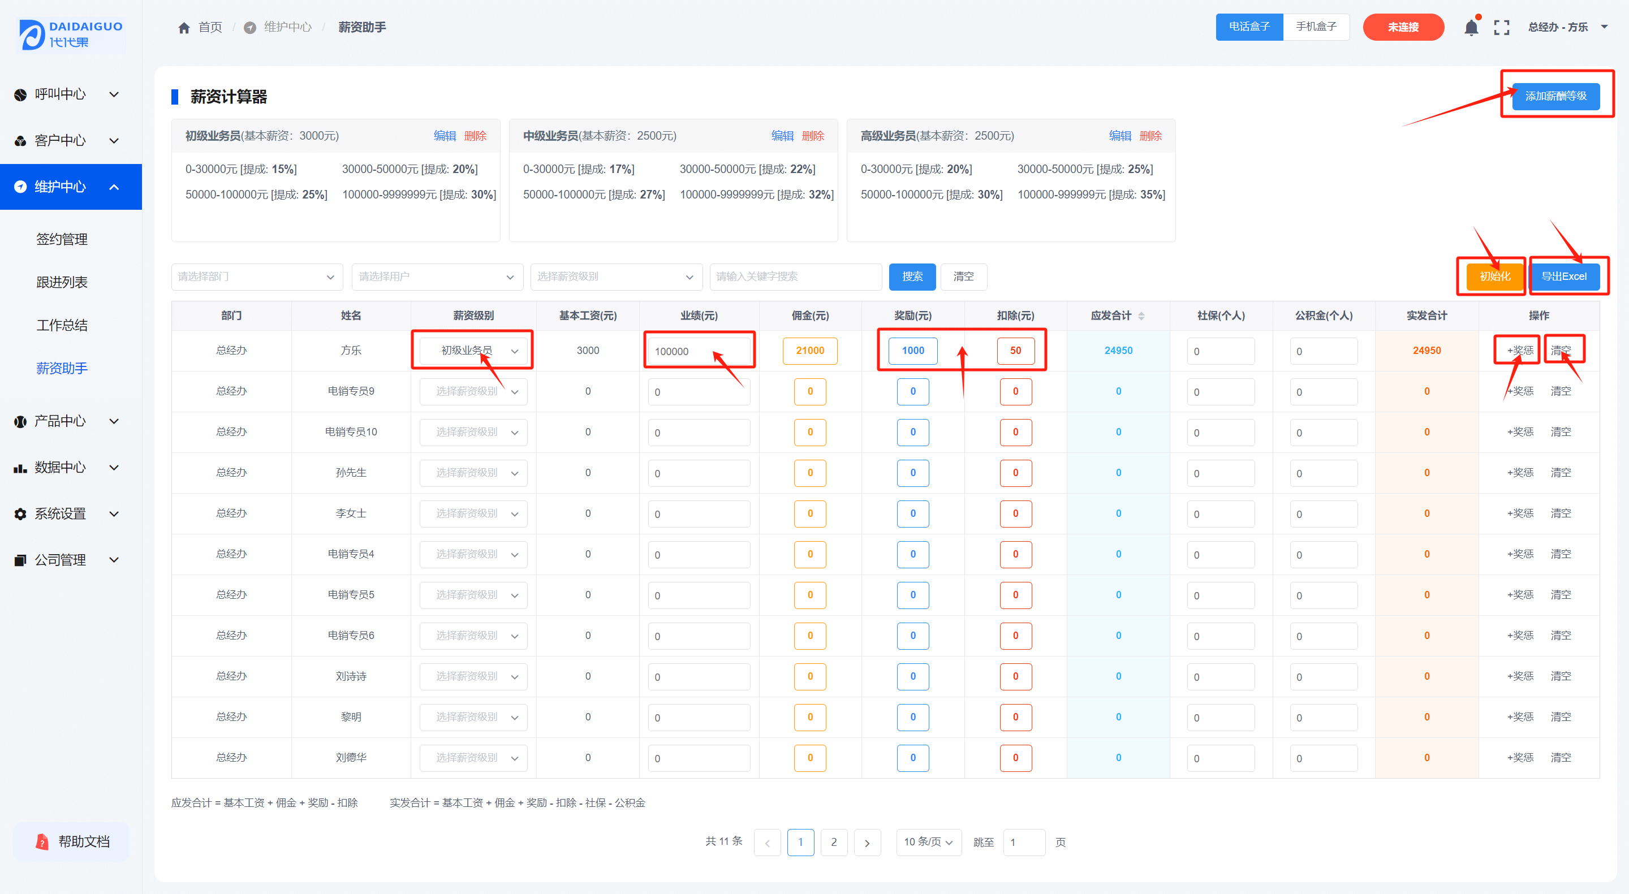Click the home icon in breadcrumb

tap(184, 28)
